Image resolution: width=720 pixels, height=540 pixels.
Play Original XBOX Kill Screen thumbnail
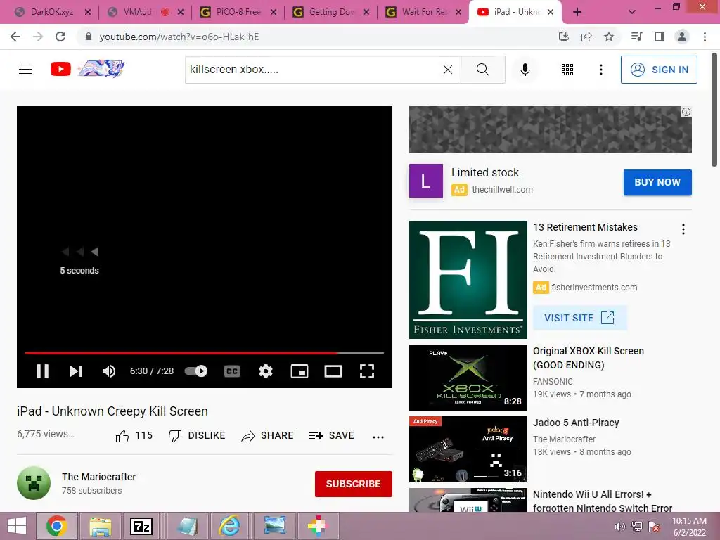click(468, 378)
